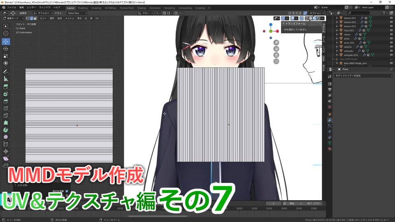Screen dimensions: 395x222
Task: Toggle visibility of New MMD Model_arm
Action: tap(391, 63)
